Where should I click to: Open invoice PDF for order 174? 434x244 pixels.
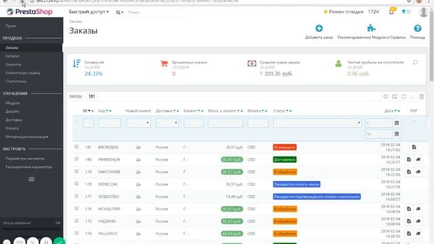tap(409, 234)
